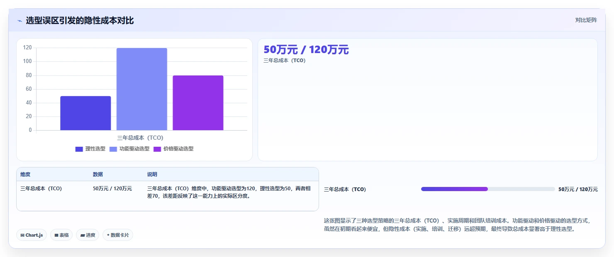Click the 三年总成本 progress bar
Image resolution: width=614 pixels, height=257 pixels.
tap(488, 189)
